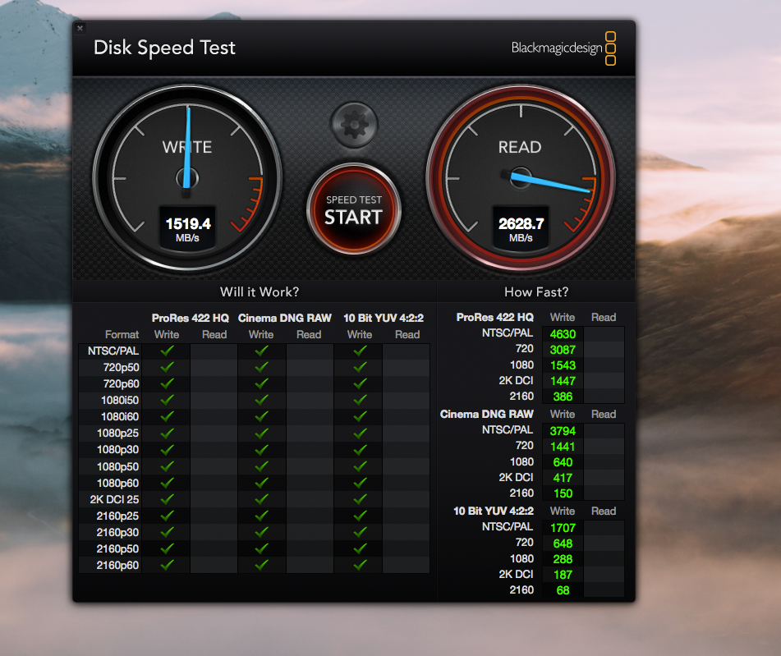Click Cinema DNG RAW write checkmark for 1080p60

pos(261,483)
